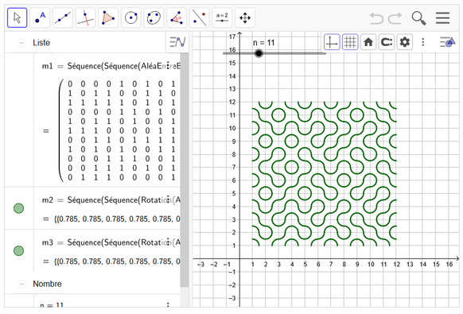Click the algebra panel vertical scrollbar

point(185,169)
